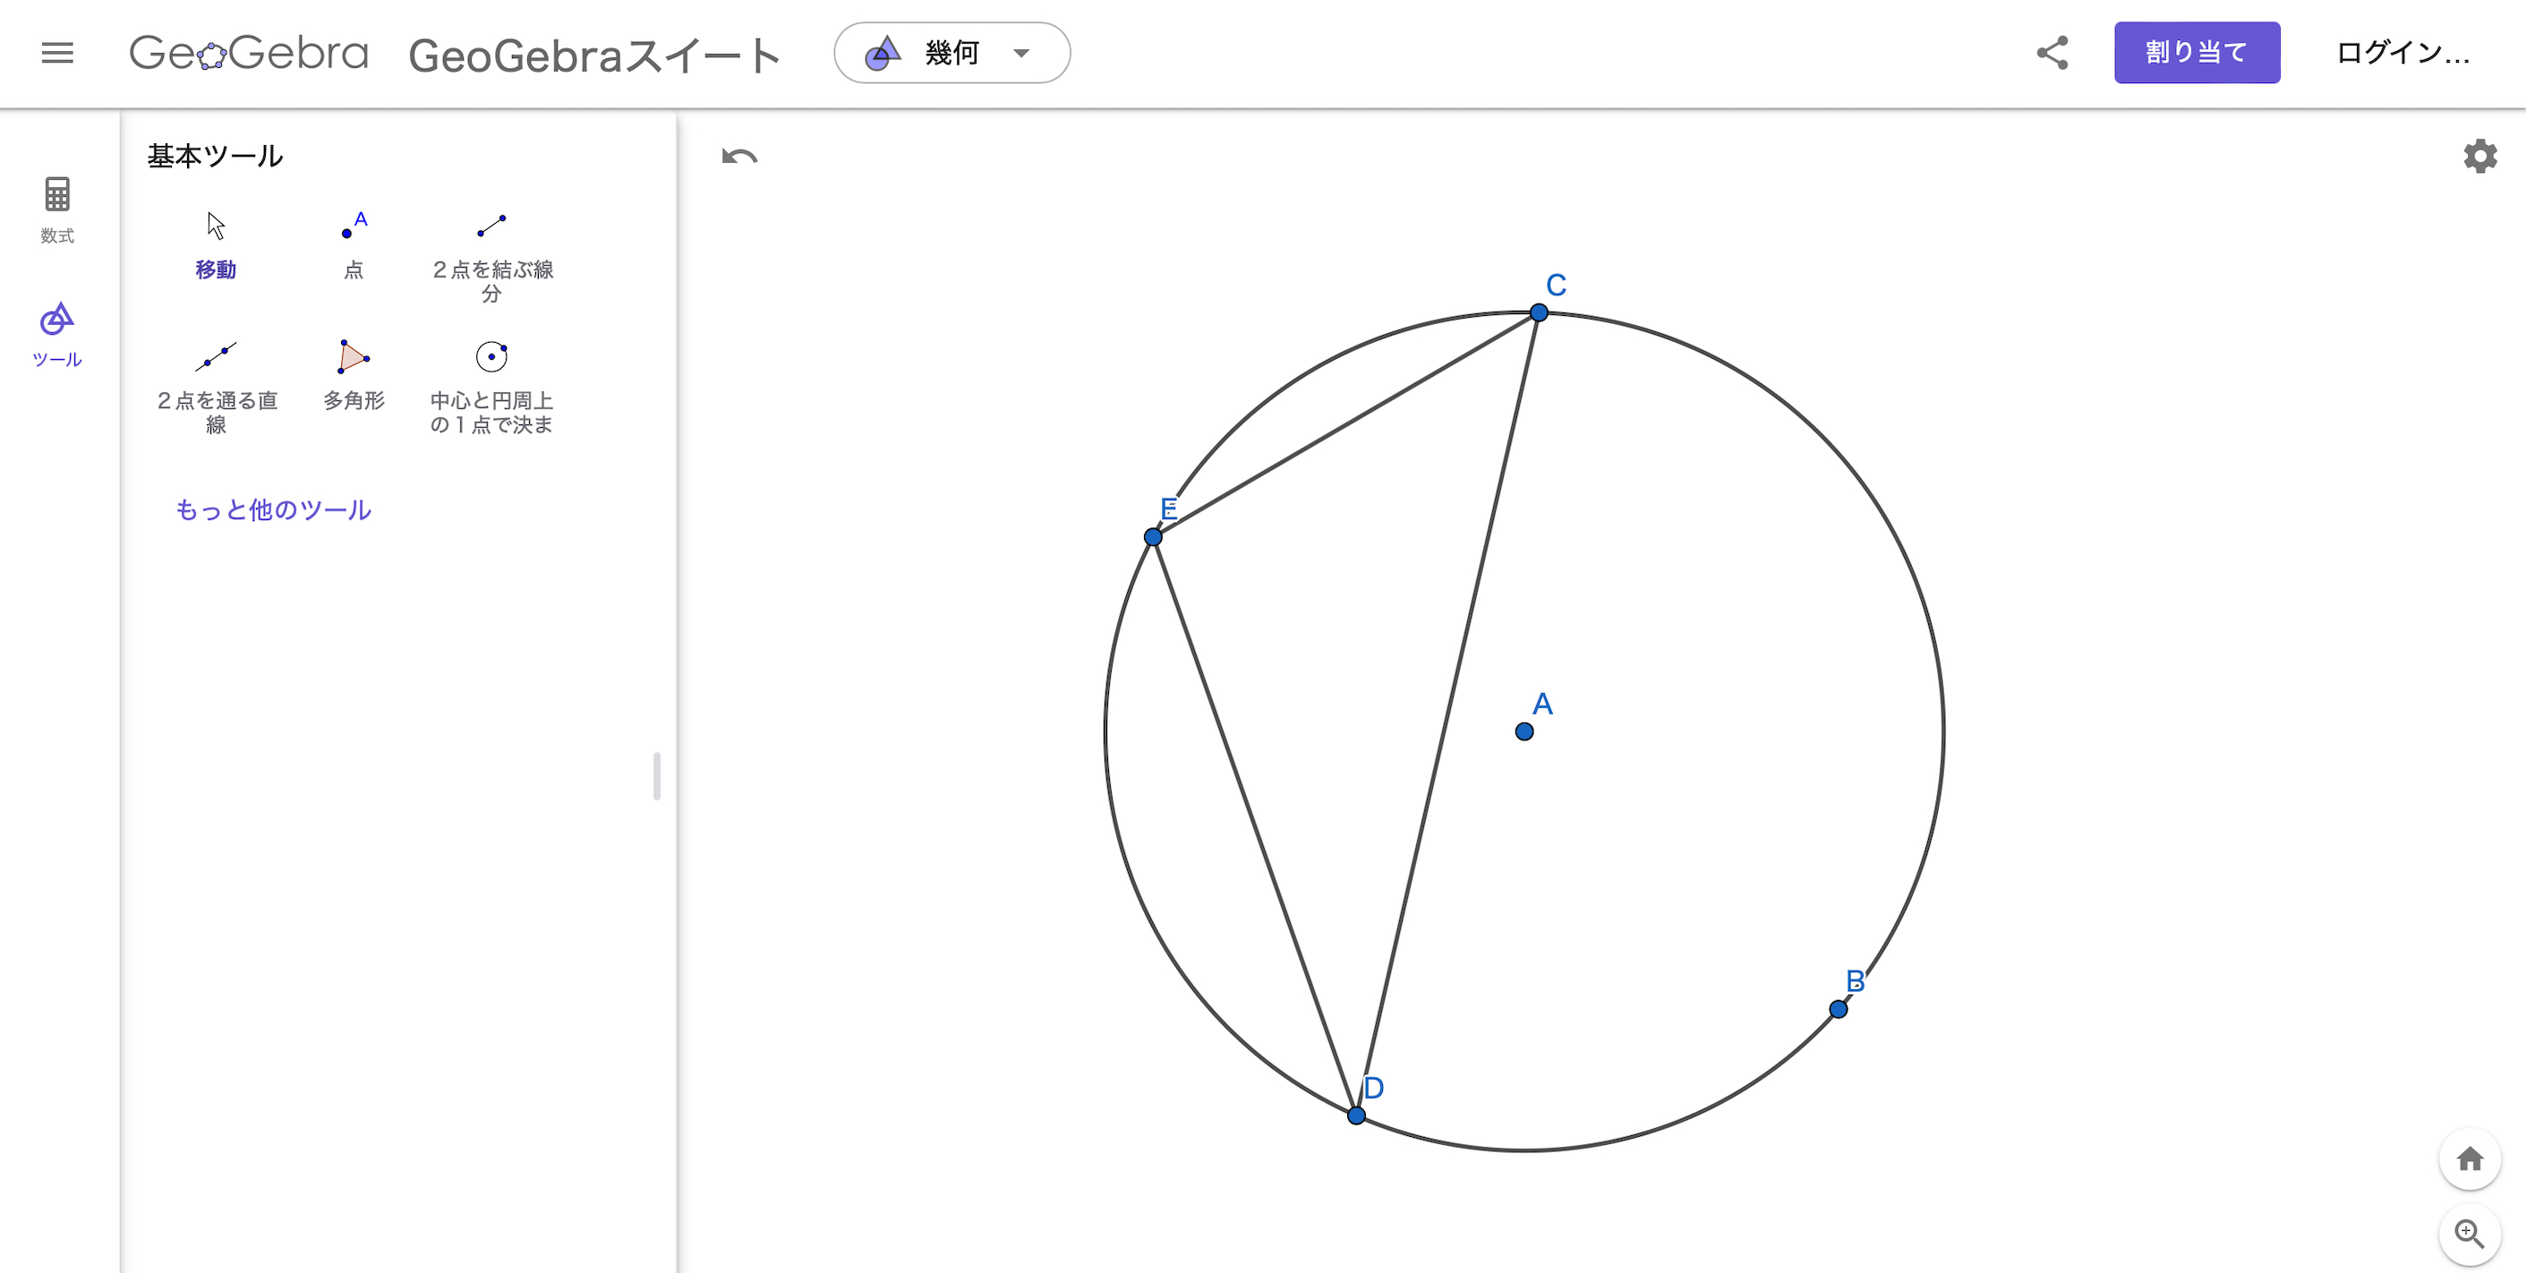Image resolution: width=2526 pixels, height=1273 pixels.
Task: Open the hamburger main menu
Action: click(x=57, y=53)
